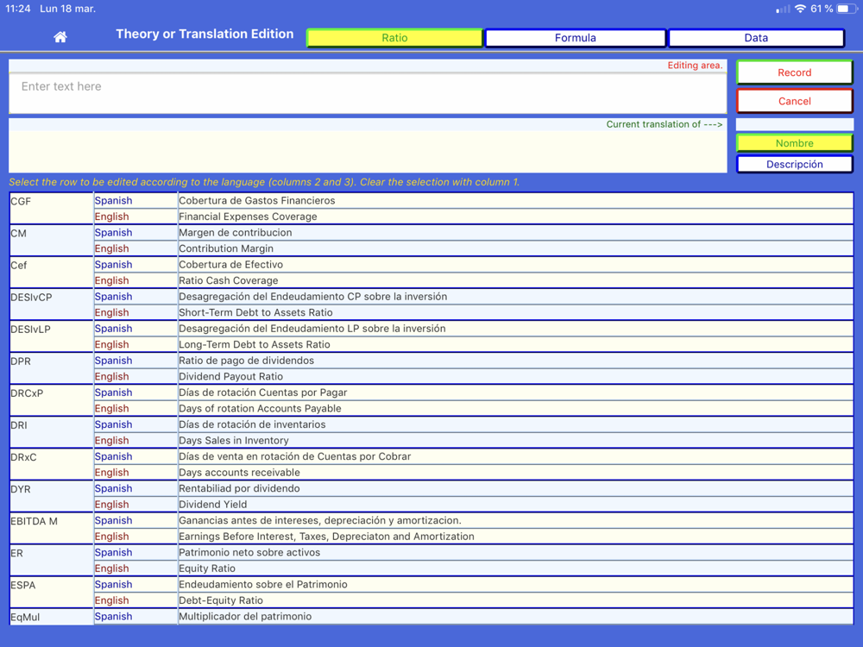Image resolution: width=863 pixels, height=647 pixels.
Task: Choose Spanish Multiplicador del patrimonio row
Action: 473,616
